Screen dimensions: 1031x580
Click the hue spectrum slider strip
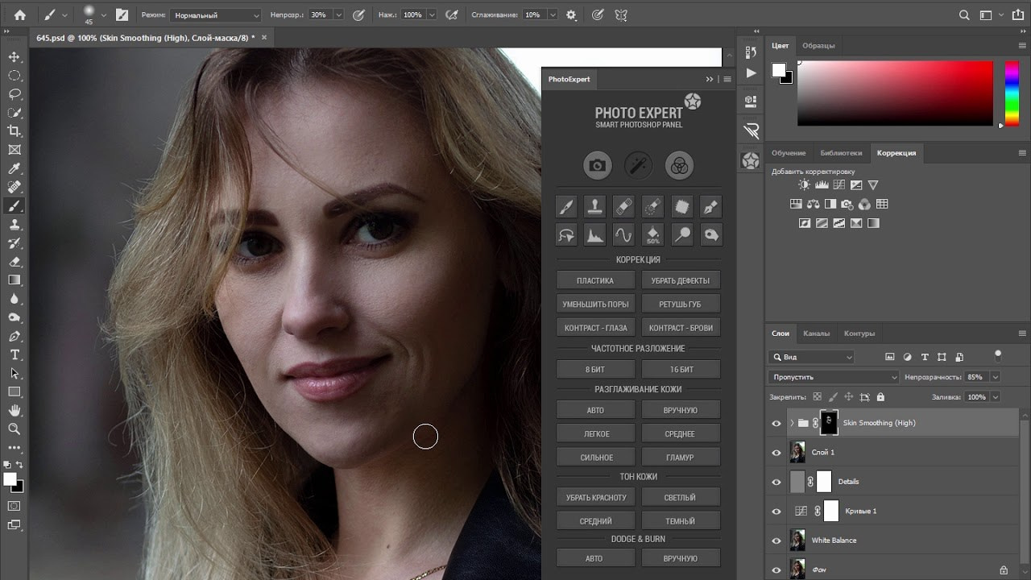(x=1012, y=93)
